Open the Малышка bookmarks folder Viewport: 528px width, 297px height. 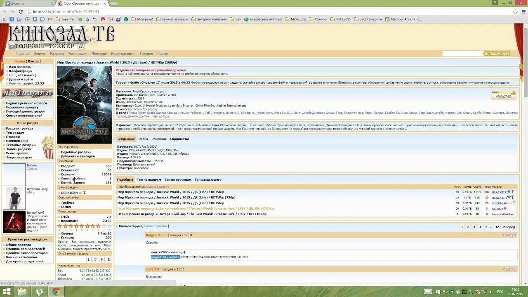pos(295,19)
